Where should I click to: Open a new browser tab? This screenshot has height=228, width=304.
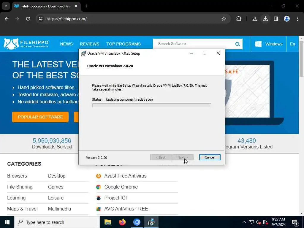coord(87,6)
